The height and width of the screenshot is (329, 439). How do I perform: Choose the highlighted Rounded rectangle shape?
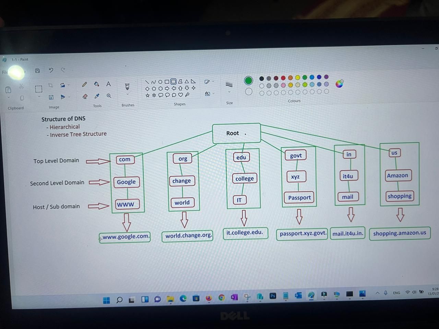click(174, 82)
